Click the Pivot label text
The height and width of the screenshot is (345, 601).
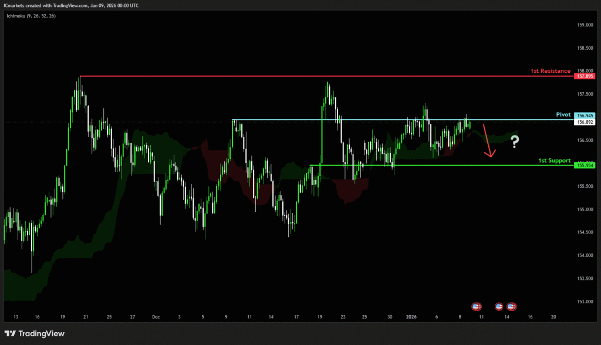point(563,115)
